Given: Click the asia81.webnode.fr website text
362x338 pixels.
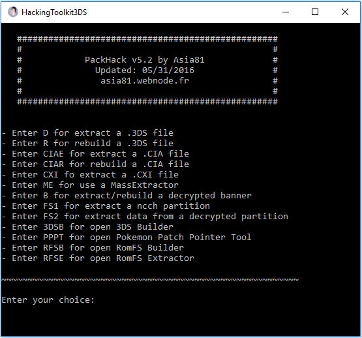Looking at the screenshot, I should pyautogui.click(x=145, y=81).
